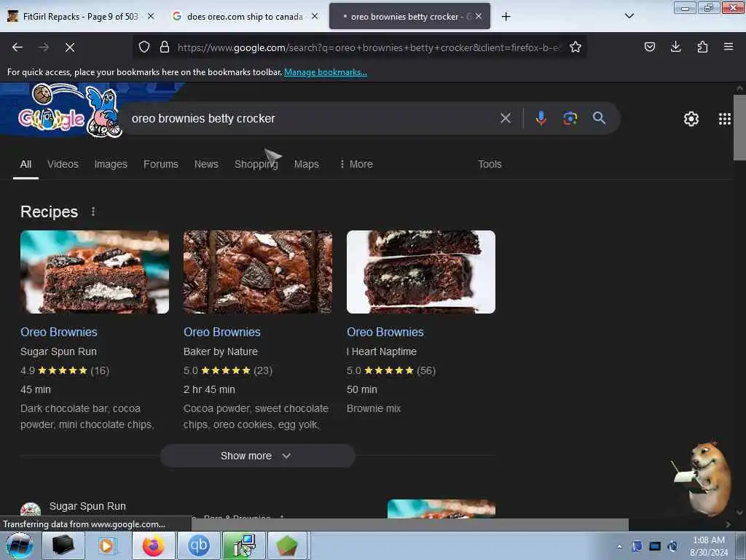Open the Firefox downloads panel
The image size is (746, 560).
(675, 47)
